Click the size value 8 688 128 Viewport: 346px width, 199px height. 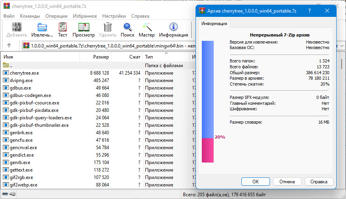100,73
